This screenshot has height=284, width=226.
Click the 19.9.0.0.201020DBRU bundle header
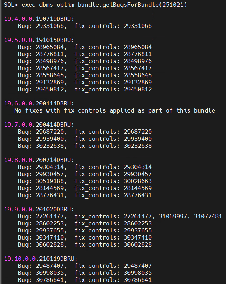coord(39,209)
